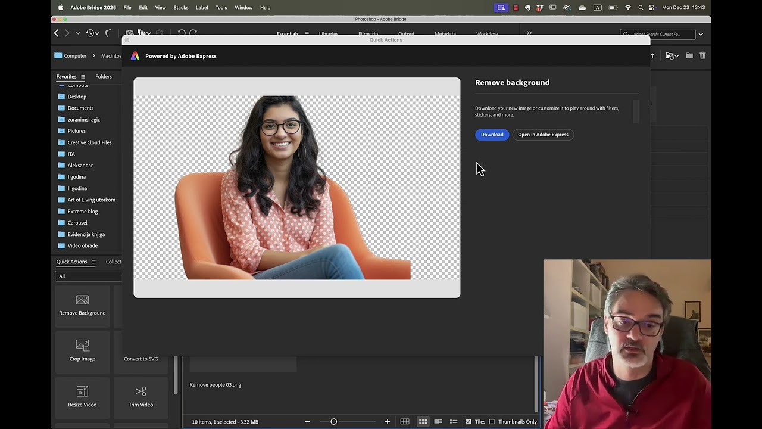Click Computer in the path bar
The image size is (762, 429).
coord(75,55)
